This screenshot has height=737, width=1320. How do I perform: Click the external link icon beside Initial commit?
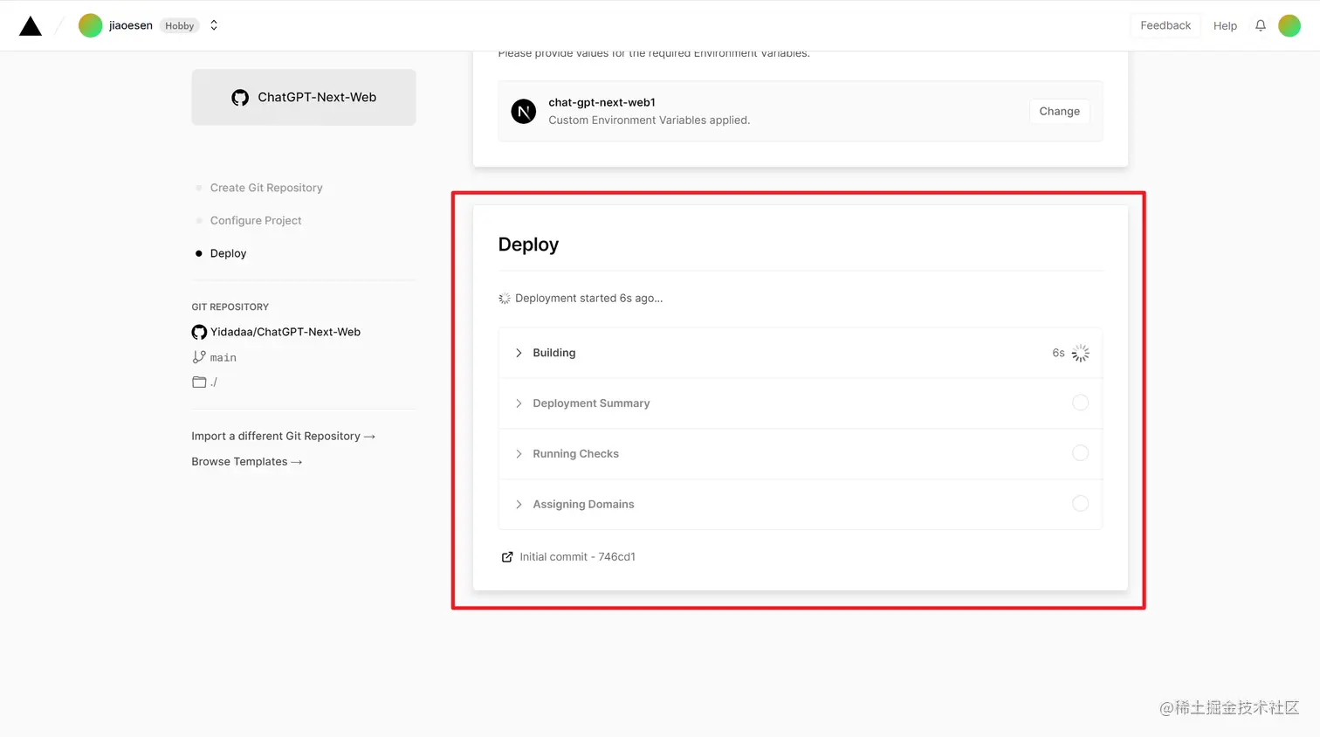(507, 557)
